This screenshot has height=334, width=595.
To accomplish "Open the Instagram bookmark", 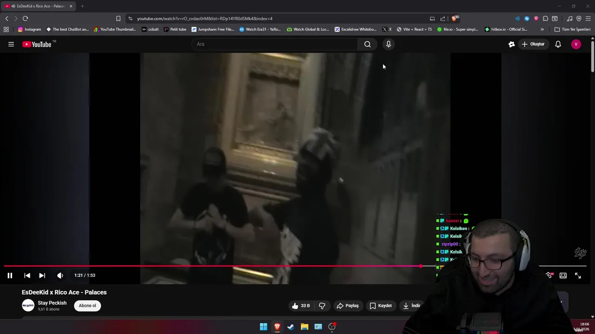I will point(29,29).
